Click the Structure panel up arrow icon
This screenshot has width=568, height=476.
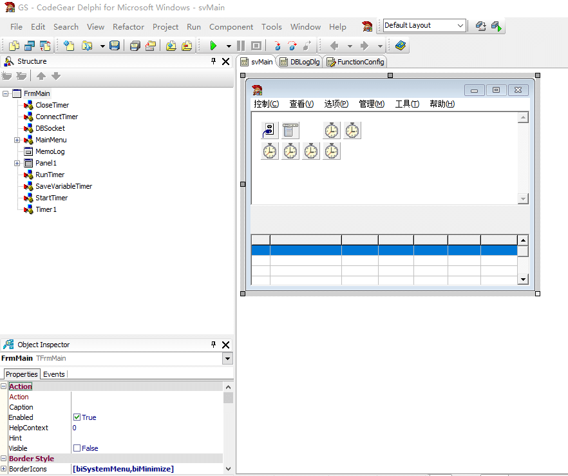pos(41,76)
